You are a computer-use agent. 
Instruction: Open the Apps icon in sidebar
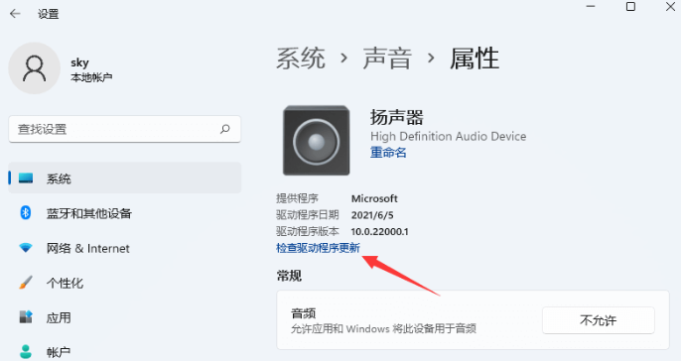26,317
